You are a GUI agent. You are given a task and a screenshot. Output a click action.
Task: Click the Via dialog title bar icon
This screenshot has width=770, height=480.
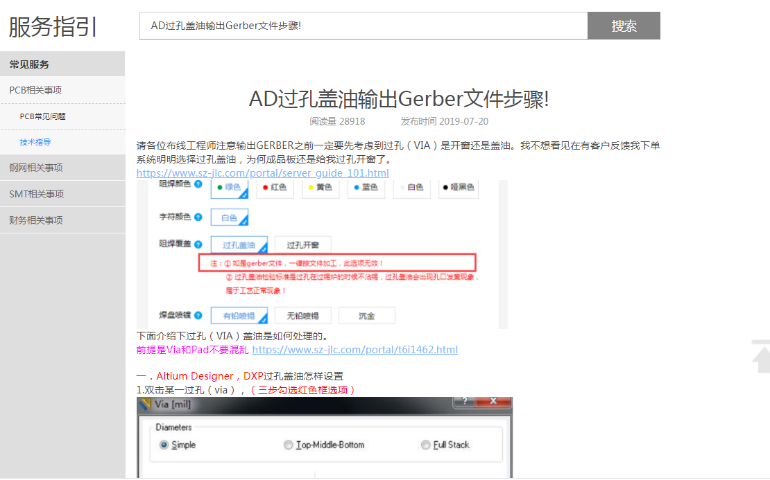coord(144,404)
